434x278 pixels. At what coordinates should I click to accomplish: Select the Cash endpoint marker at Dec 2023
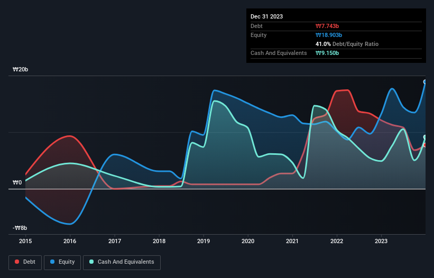[x=425, y=137]
